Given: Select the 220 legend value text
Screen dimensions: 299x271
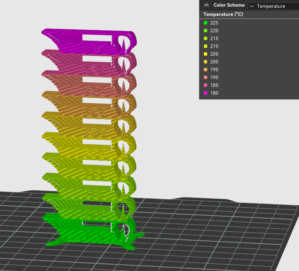Looking at the screenshot, I should [x=214, y=31].
